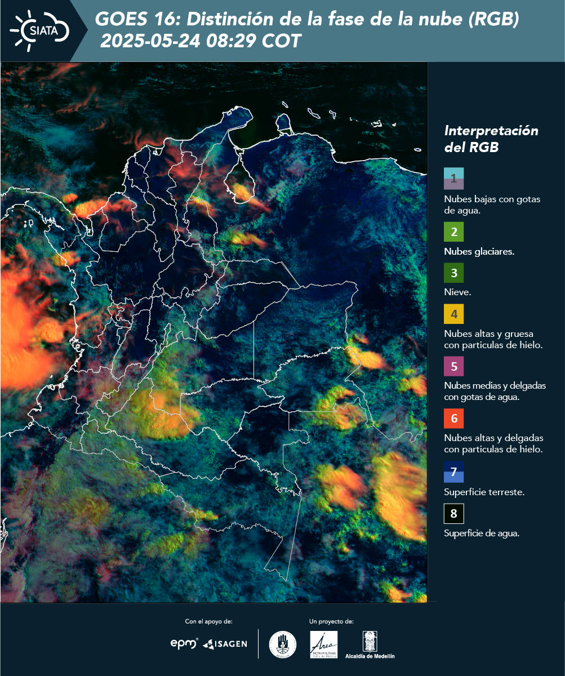Click 'Nubes medias y delgadas' legend label

pos(495,392)
